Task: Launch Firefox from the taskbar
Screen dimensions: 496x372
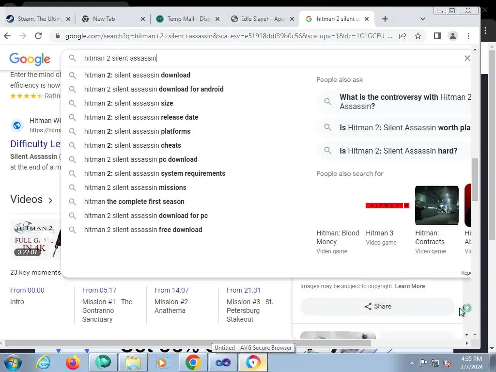Action: [x=73, y=362]
